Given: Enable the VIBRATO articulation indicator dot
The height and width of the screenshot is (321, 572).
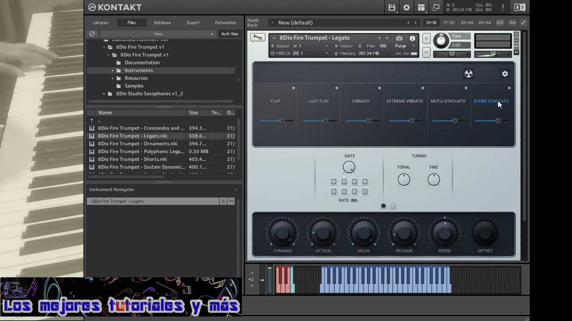Looking at the screenshot, I should (x=379, y=88).
